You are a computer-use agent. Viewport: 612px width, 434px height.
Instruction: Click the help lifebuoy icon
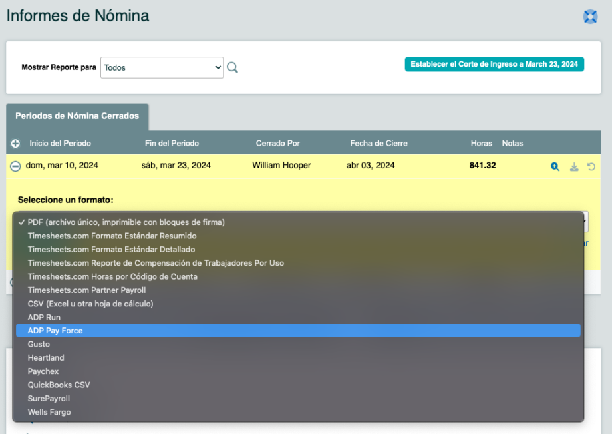click(x=590, y=17)
